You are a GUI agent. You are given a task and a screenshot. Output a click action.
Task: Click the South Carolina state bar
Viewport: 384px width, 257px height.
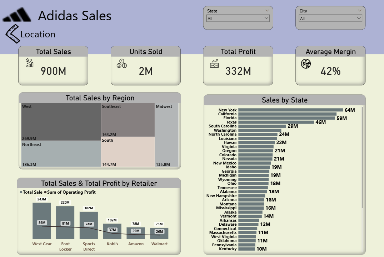[x=262, y=126]
